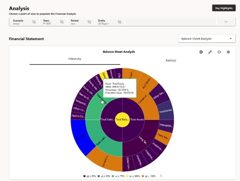
Task: Click the blue ≤ 50% legend swatch
Action: tap(99, 176)
